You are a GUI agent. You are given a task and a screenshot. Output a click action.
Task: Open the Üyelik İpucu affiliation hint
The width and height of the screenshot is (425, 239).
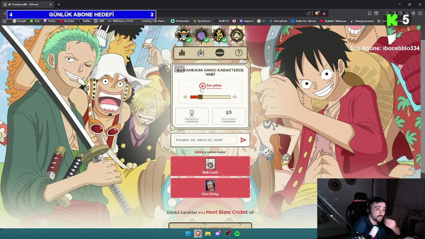pos(229,116)
